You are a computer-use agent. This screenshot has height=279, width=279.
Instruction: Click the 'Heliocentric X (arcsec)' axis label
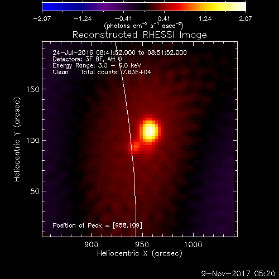tap(139, 254)
